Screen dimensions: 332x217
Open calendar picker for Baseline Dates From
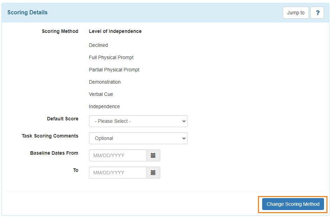click(153, 155)
